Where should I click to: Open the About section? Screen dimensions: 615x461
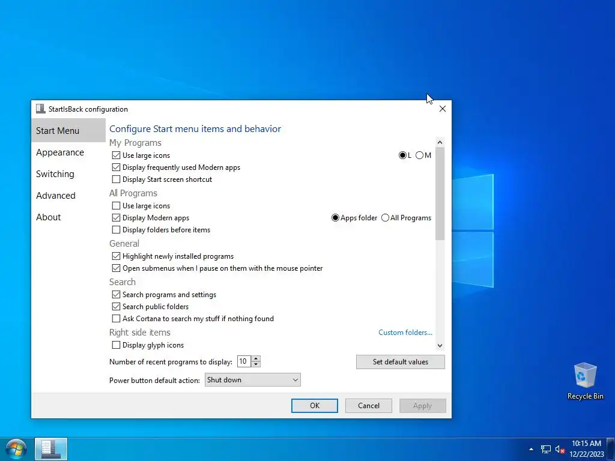pos(68,217)
